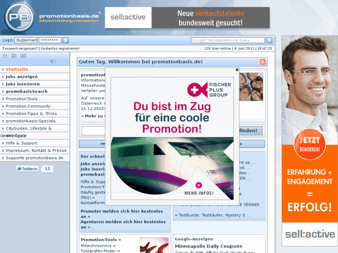Click the Google-Anzeigen label
The width and height of the screenshot is (338, 253).
click(x=194, y=239)
